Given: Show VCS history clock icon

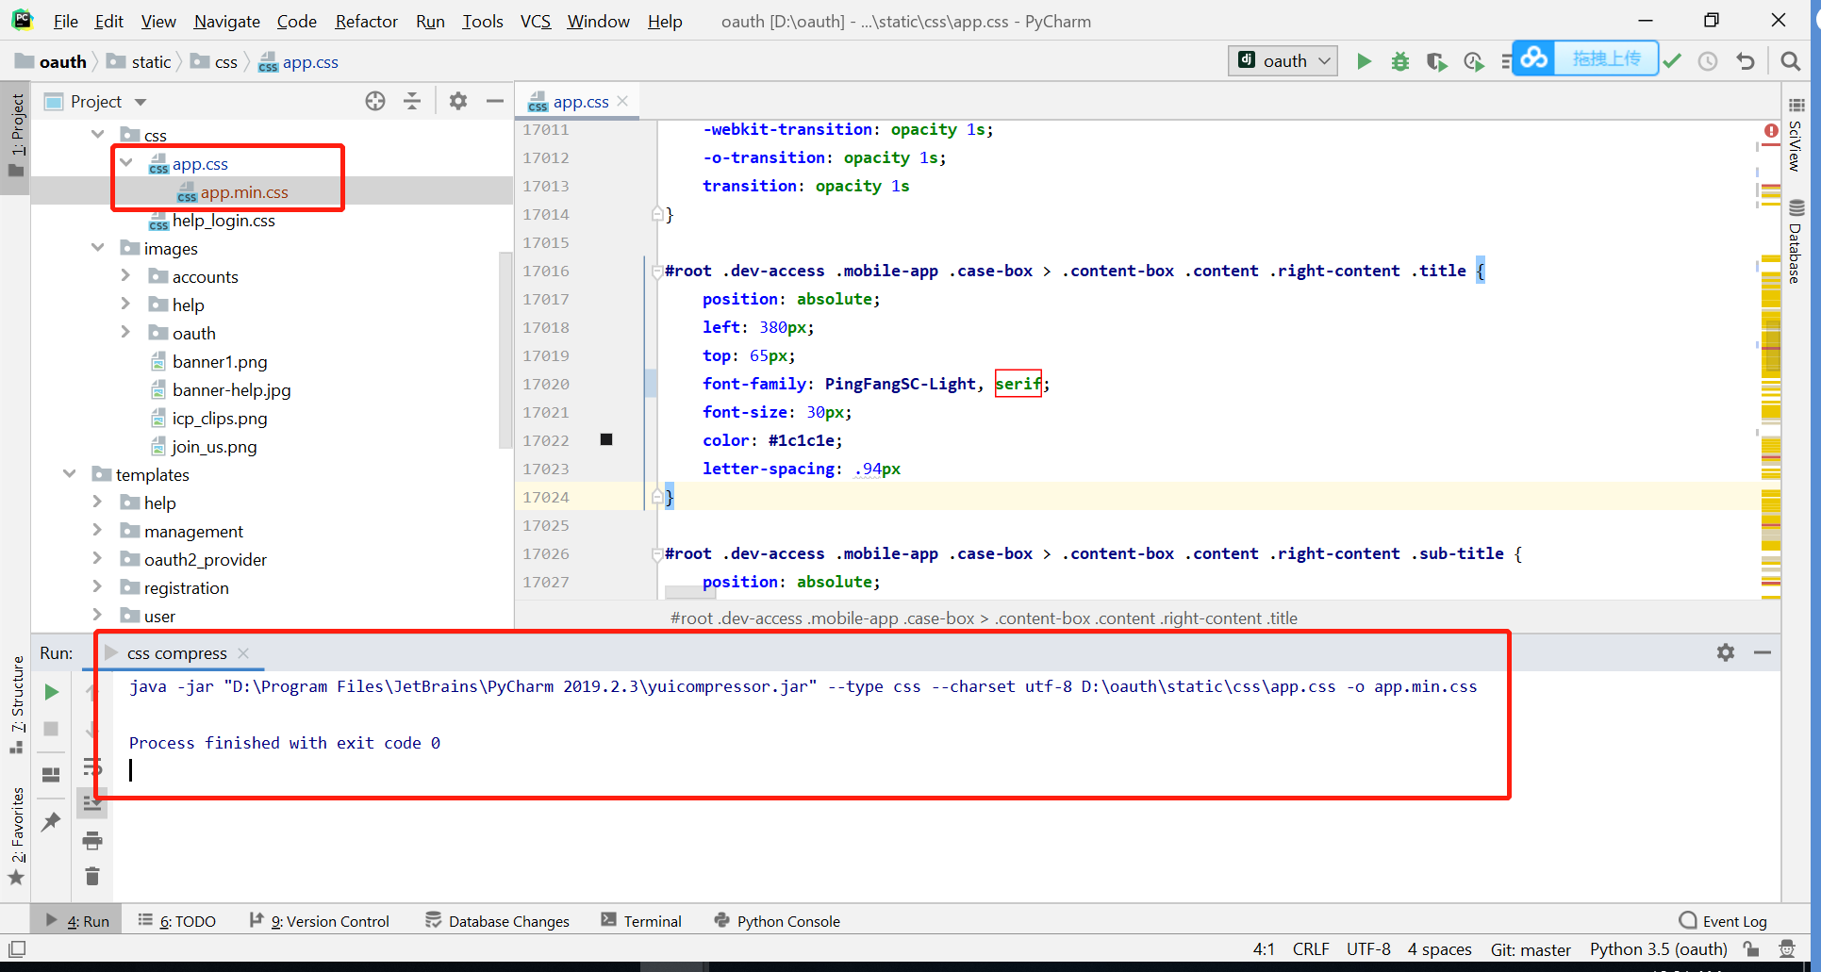Looking at the screenshot, I should [1708, 61].
